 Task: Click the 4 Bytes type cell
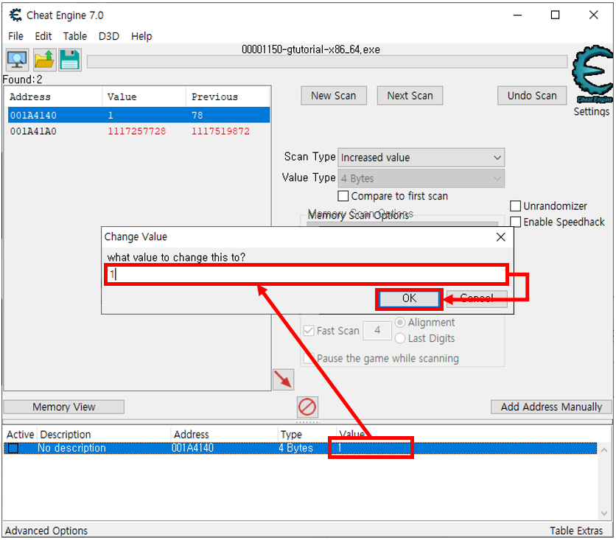click(x=295, y=448)
